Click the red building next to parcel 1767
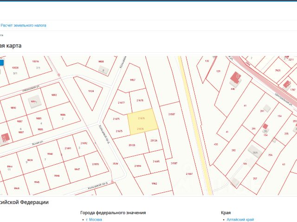The image size is (297, 222). point(287,84)
